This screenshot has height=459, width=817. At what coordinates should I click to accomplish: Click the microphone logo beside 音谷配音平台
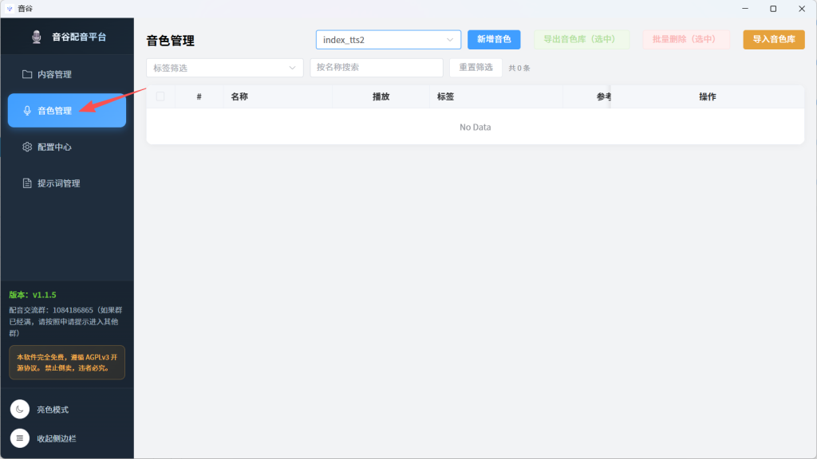[x=37, y=37]
